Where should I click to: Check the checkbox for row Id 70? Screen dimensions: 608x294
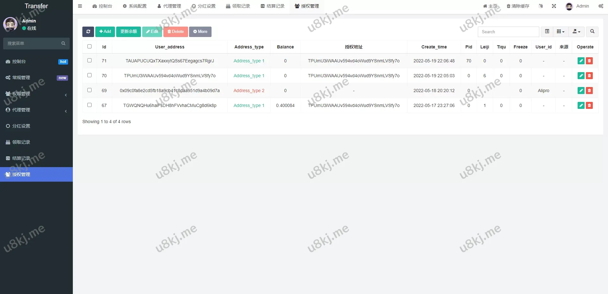(x=90, y=75)
